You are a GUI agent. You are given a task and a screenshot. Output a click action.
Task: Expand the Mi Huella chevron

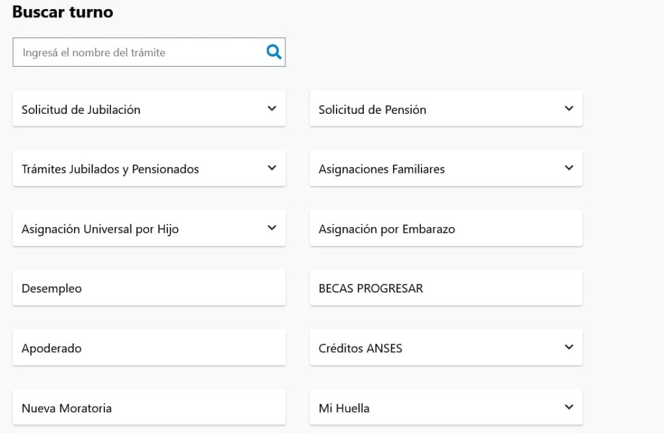click(x=569, y=407)
